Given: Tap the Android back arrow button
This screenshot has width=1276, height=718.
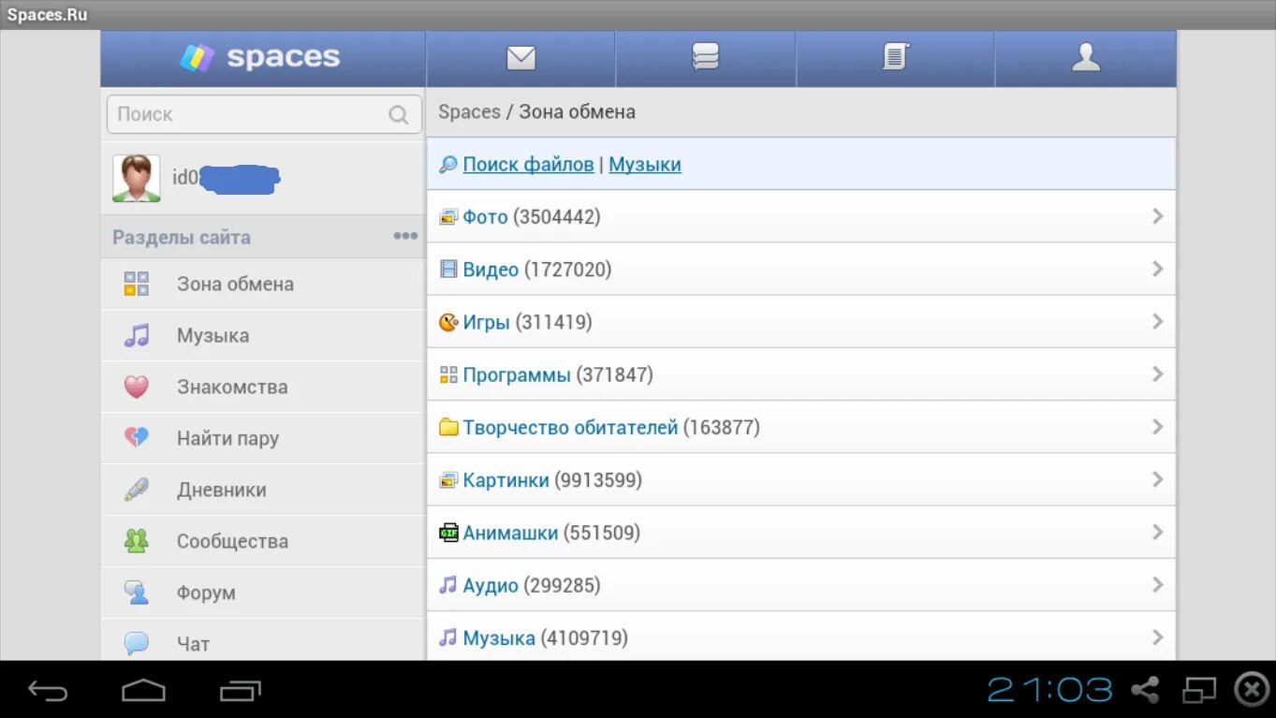Looking at the screenshot, I should pyautogui.click(x=48, y=691).
